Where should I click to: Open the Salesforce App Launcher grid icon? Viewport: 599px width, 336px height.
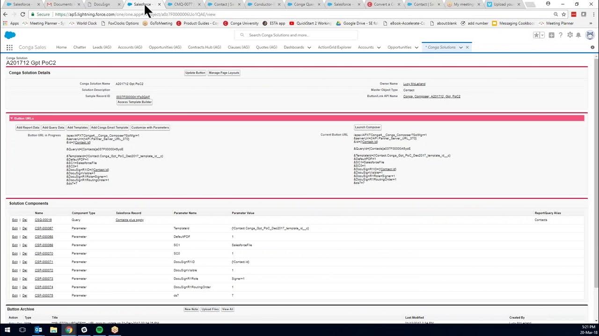[x=9, y=47]
